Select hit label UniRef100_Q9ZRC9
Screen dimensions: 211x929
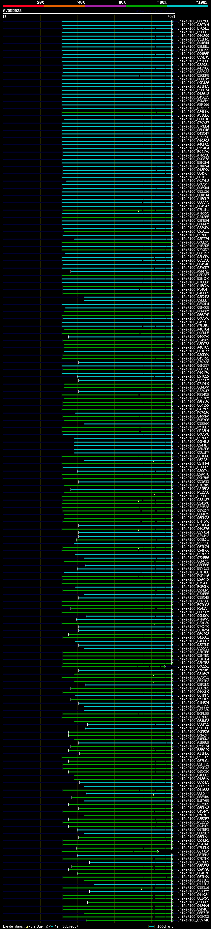pyautogui.click(x=193, y=438)
